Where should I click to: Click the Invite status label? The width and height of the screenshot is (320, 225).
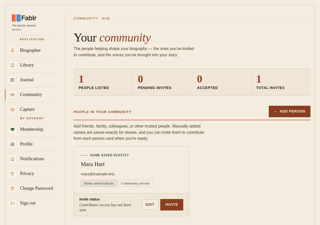click(89, 199)
